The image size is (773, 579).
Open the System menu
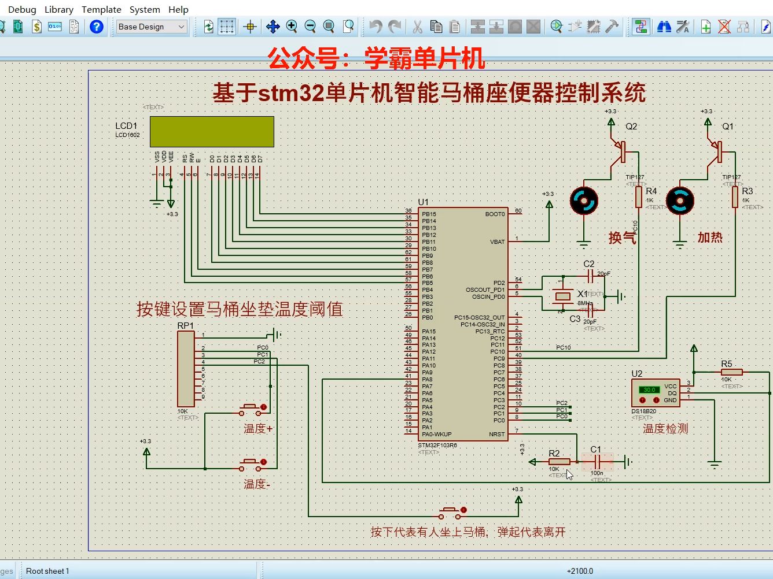point(145,9)
